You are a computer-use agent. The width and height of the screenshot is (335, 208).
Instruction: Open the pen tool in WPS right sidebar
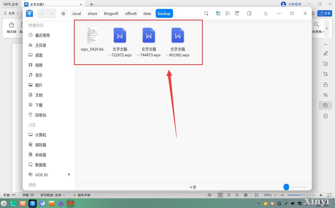coord(326,53)
